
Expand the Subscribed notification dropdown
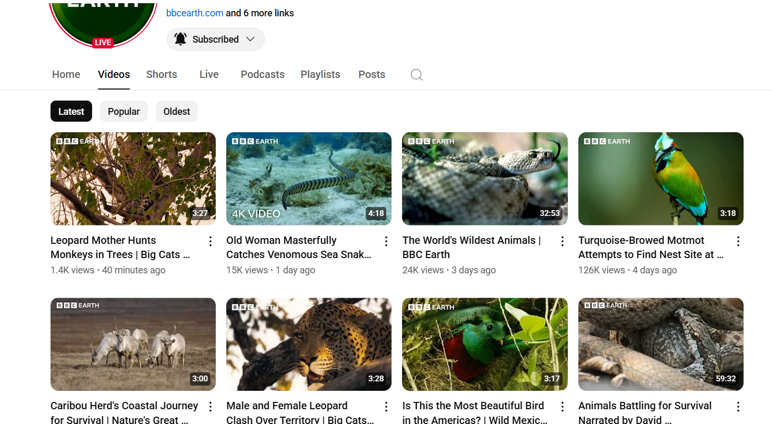pos(215,40)
